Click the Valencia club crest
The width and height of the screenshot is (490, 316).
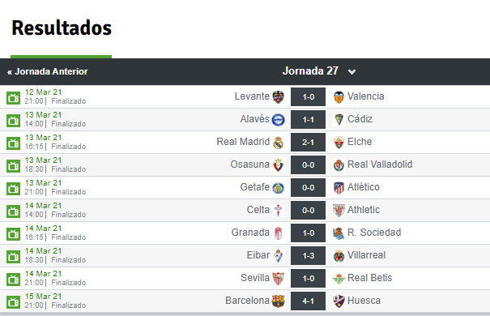(x=339, y=97)
